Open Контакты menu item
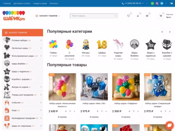The height and width of the screenshot is (131, 175). pos(54,3)
